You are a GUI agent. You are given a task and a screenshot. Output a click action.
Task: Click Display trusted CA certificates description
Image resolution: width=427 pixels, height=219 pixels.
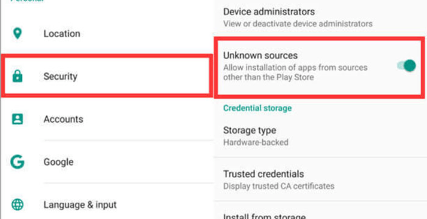[x=279, y=186]
